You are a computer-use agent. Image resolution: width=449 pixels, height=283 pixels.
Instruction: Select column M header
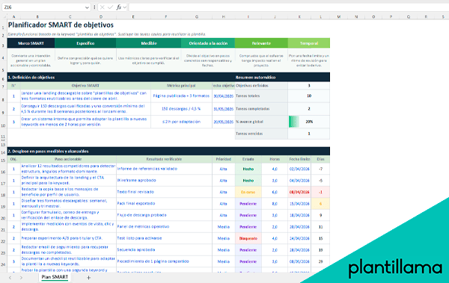(x=338, y=17)
